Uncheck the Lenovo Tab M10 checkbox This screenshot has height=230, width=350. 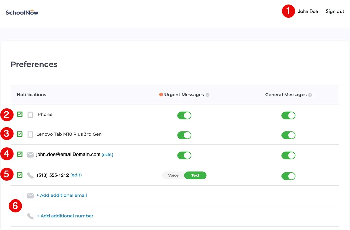coord(20,134)
